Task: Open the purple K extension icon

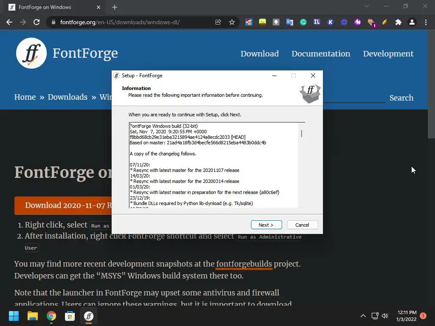Action: pyautogui.click(x=330, y=22)
